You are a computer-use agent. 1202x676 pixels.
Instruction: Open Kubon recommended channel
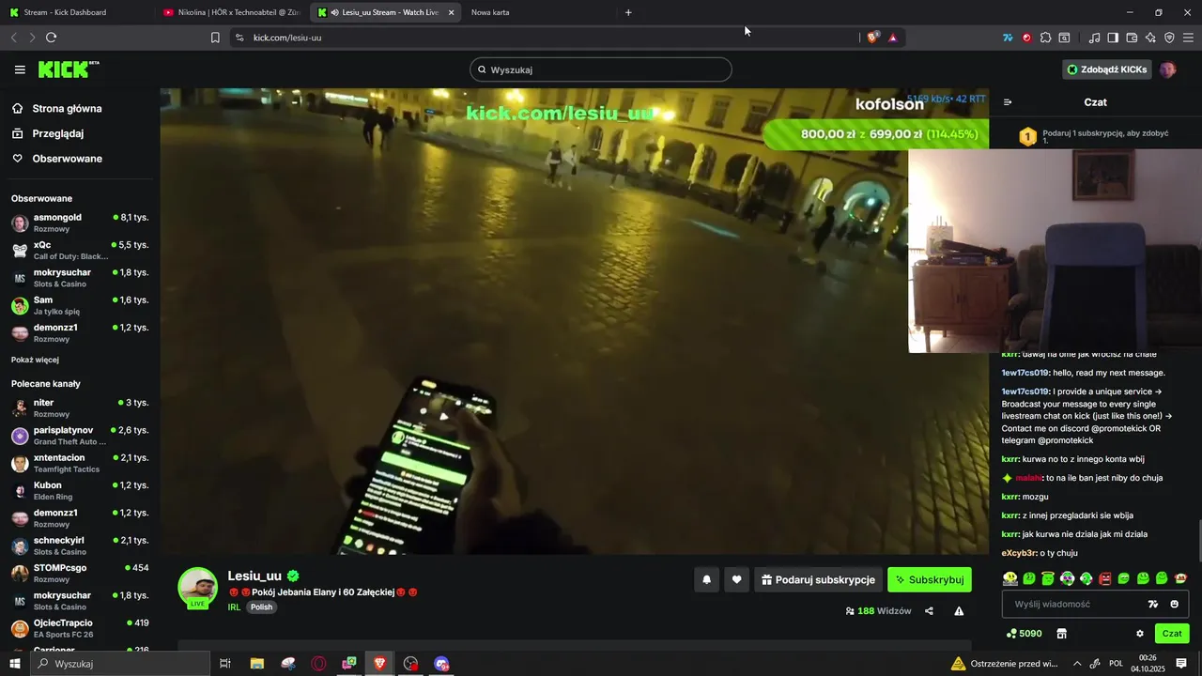pyautogui.click(x=80, y=491)
